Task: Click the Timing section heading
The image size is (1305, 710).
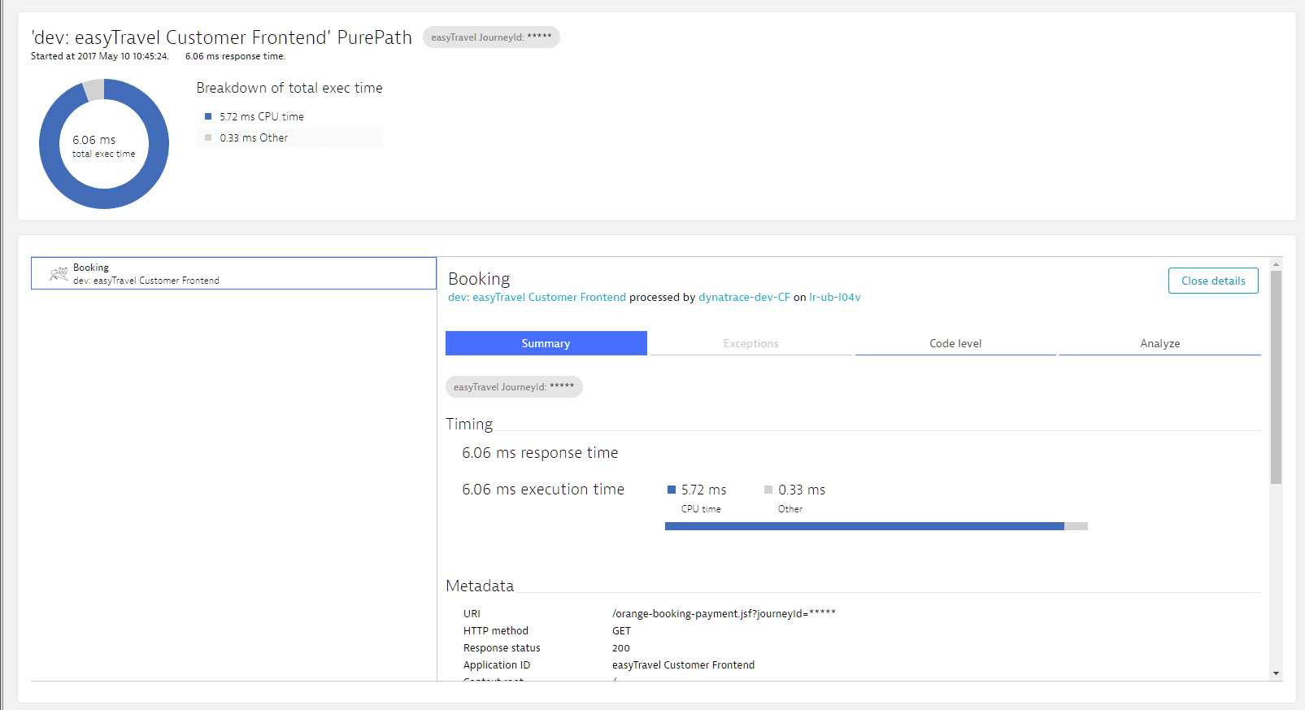Action: (469, 425)
